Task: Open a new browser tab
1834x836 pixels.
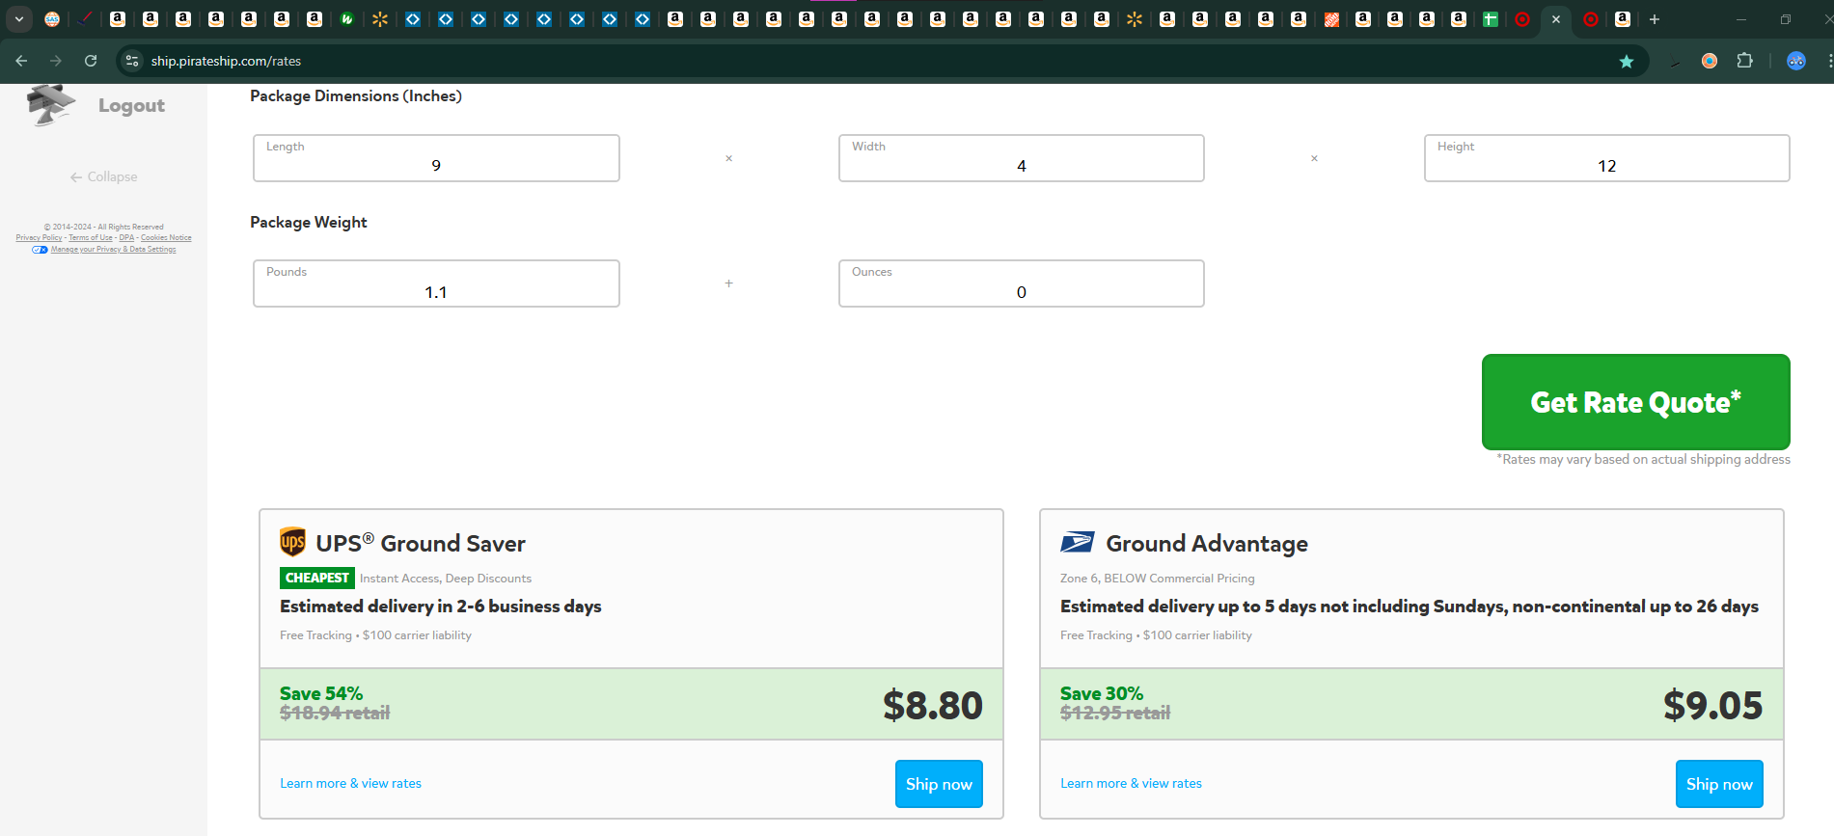Action: point(1655,19)
